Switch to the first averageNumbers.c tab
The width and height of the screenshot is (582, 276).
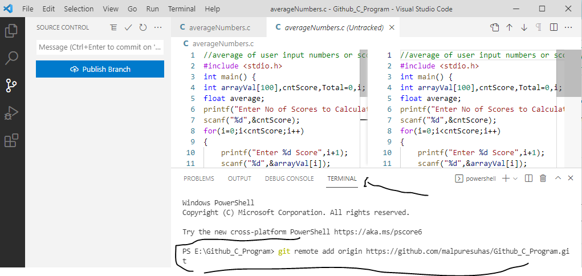pyautogui.click(x=219, y=27)
